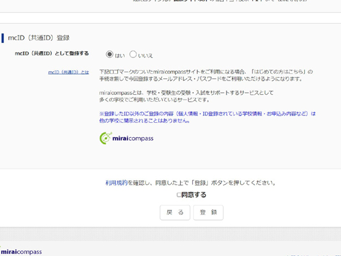Image resolution: width=341 pixels, height=256 pixels.
Task: Open the 利用規約 terms link
Action: click(x=116, y=183)
